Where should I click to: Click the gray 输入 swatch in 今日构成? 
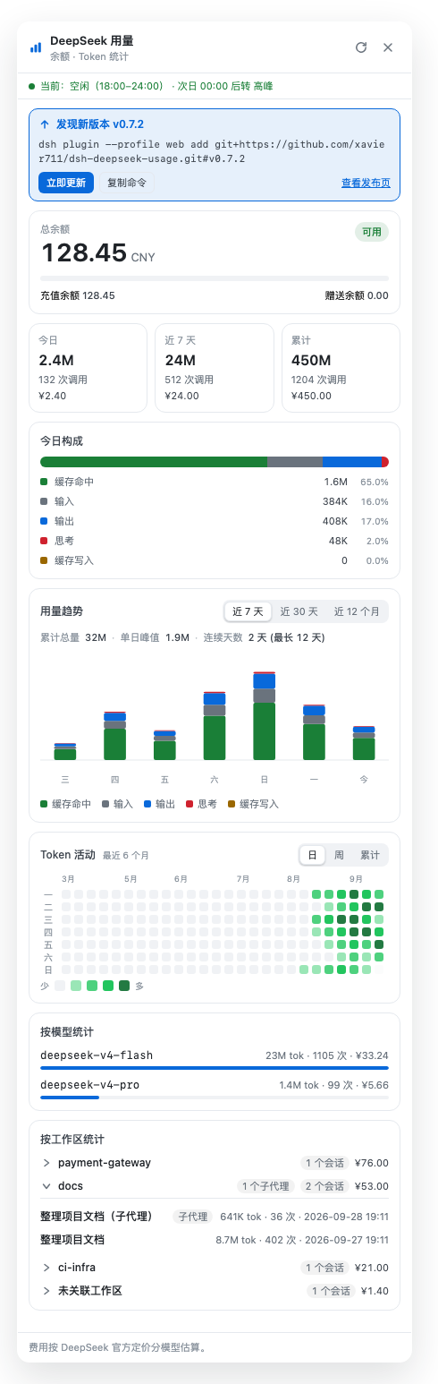tap(44, 501)
